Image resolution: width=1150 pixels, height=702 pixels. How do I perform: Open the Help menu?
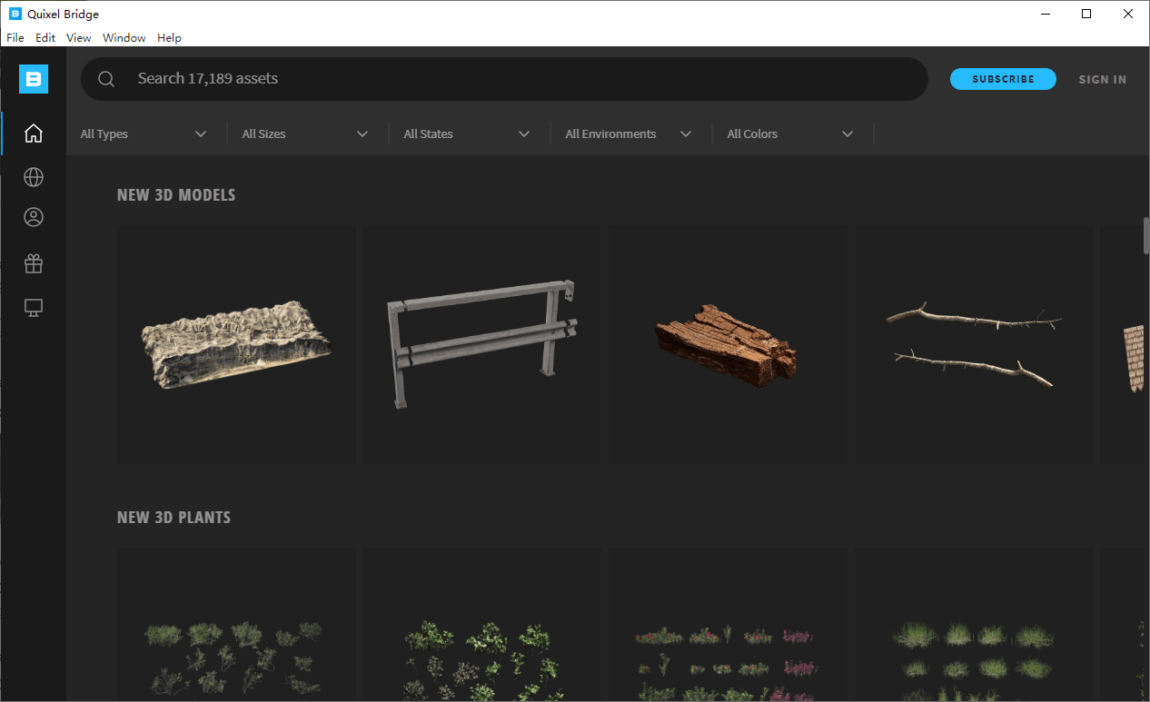[x=169, y=38]
